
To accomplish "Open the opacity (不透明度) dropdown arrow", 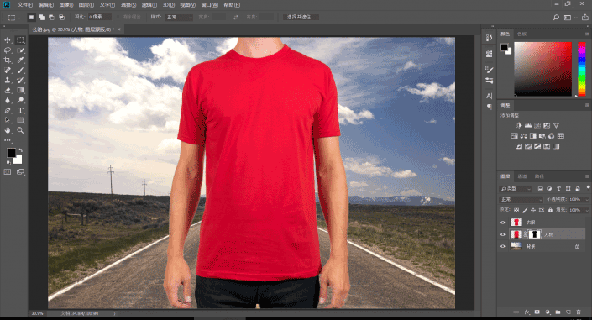I will 587,200.
